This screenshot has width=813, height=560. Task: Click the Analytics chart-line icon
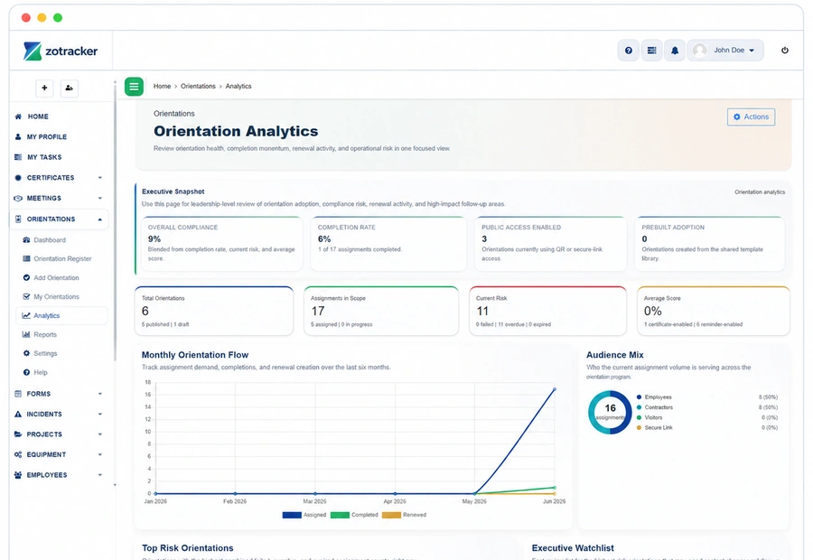(x=26, y=315)
